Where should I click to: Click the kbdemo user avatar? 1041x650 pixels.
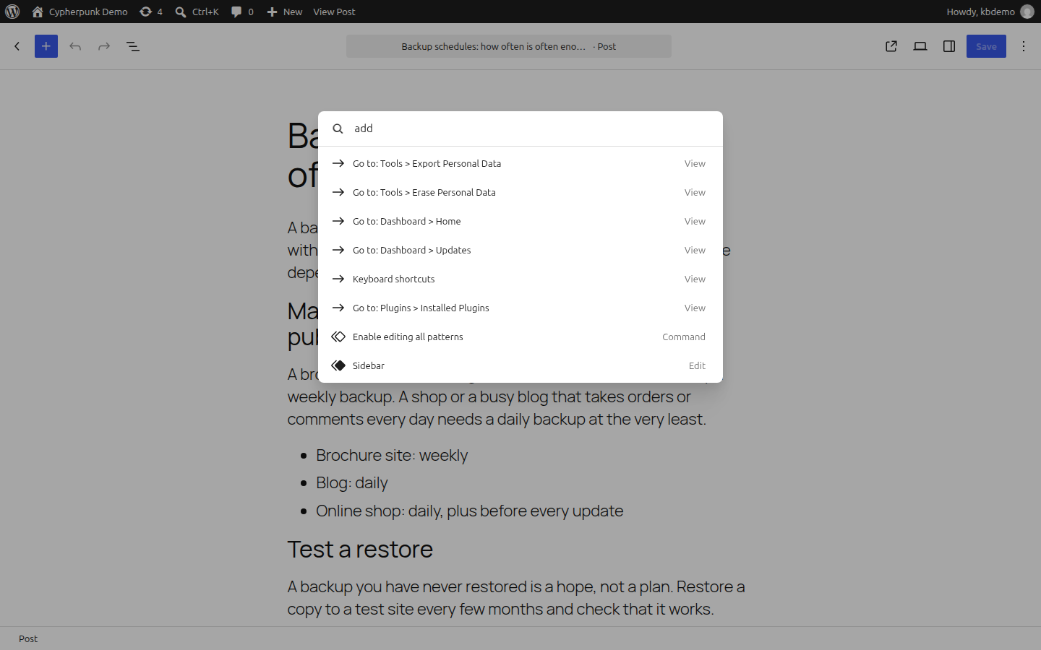click(1027, 12)
